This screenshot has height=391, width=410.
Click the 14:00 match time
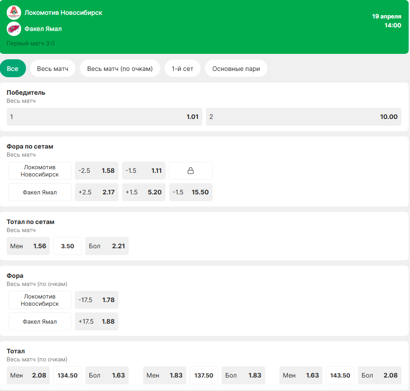point(393,26)
